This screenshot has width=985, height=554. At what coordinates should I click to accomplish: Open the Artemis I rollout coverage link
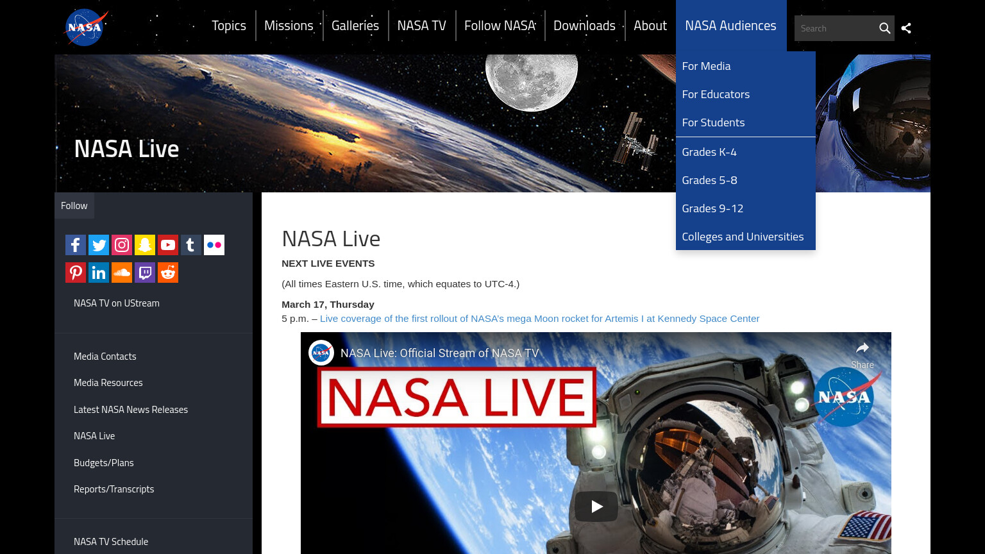pos(540,319)
